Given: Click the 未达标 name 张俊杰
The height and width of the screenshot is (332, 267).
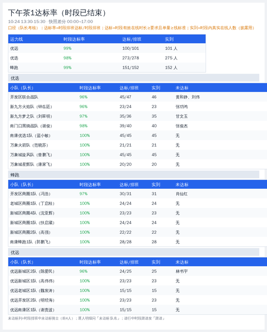Looking at the screenshot, I should pyautogui.click(x=182, y=126).
